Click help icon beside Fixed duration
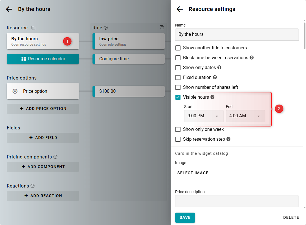This screenshot has height=225, width=306. click(x=215, y=77)
